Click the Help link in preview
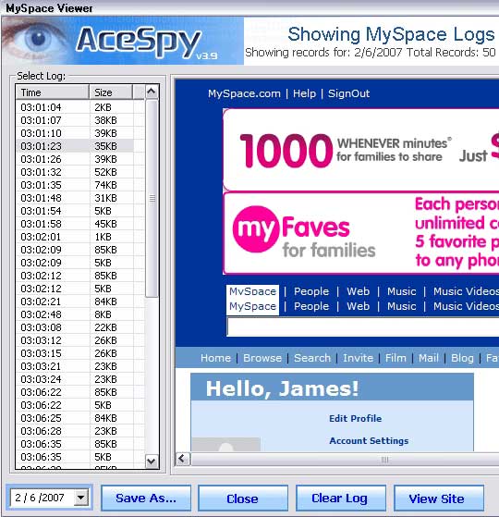499x517 pixels. pos(304,93)
